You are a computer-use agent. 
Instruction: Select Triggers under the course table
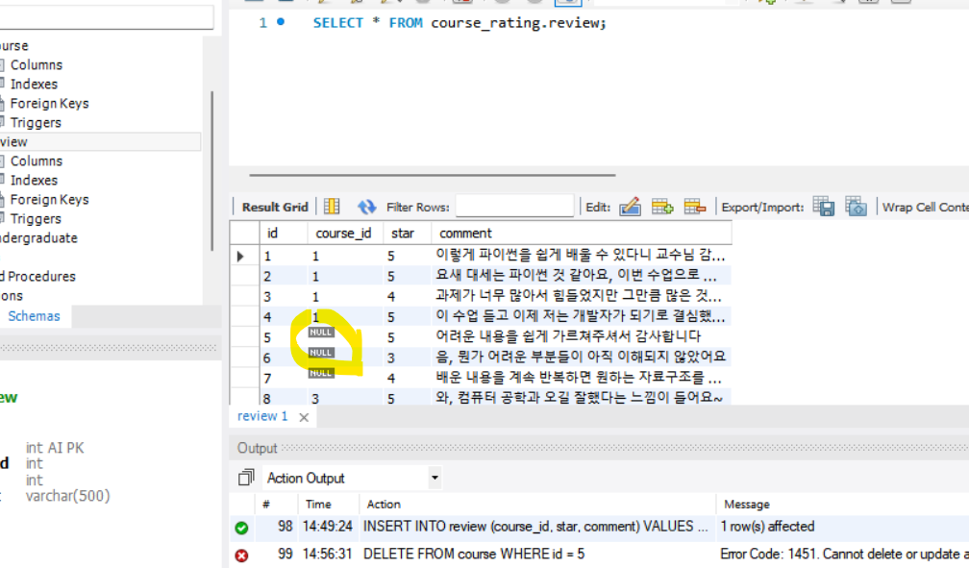(x=36, y=122)
